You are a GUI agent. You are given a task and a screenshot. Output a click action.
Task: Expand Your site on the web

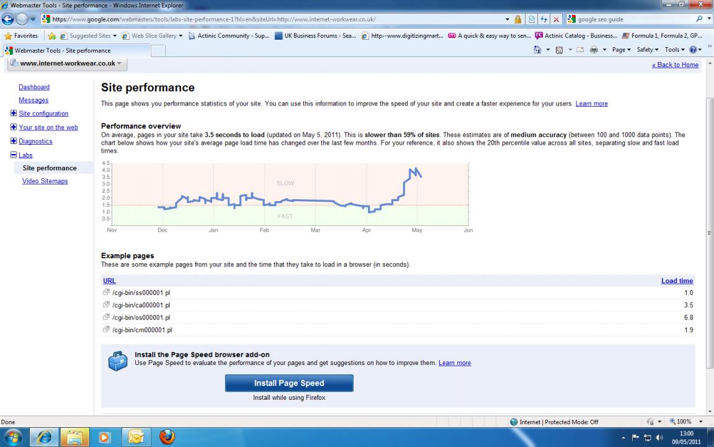pyautogui.click(x=14, y=127)
